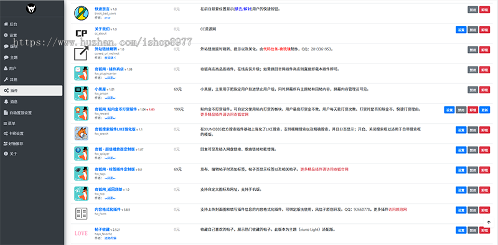Click the info icon beside 关于
The height and width of the screenshot is (245, 498).
click(x=6, y=154)
